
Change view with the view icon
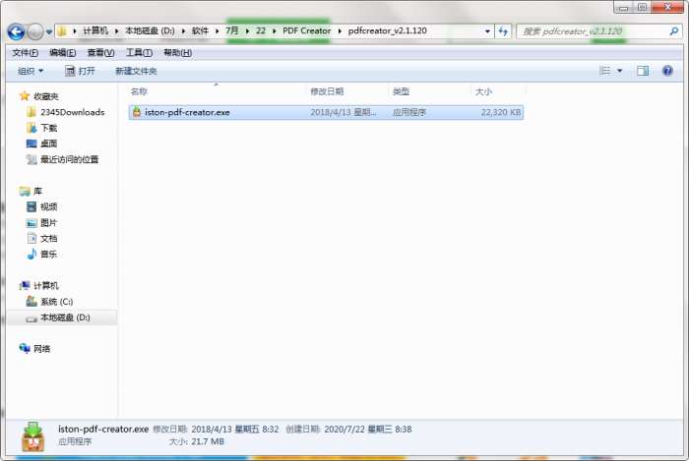[x=604, y=71]
